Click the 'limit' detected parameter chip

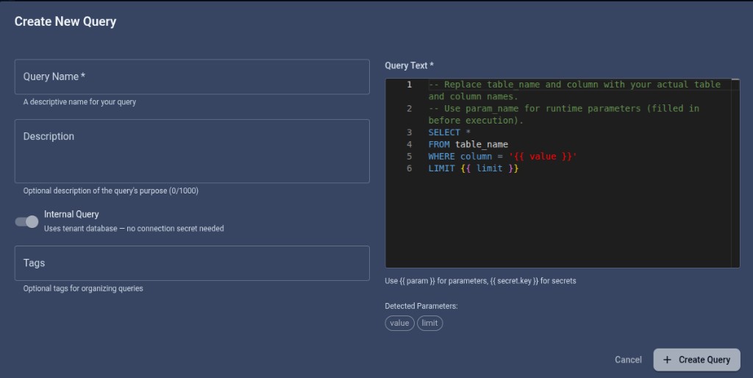(429, 324)
